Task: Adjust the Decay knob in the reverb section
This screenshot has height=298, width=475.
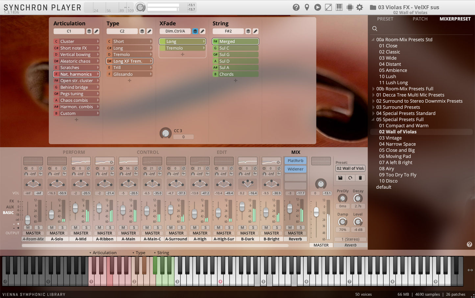Action: (x=358, y=198)
